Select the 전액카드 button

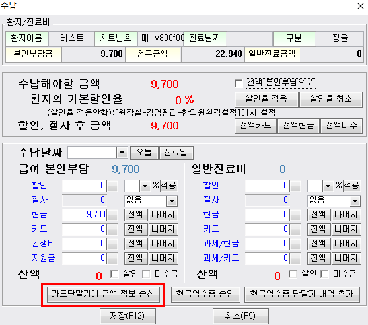click(x=255, y=126)
